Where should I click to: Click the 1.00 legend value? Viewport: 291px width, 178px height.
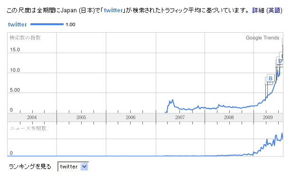point(70,25)
